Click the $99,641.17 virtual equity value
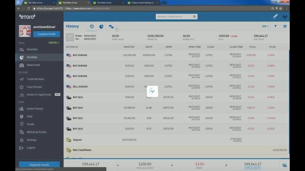This screenshot has width=305, height=171. pyautogui.click(x=253, y=164)
